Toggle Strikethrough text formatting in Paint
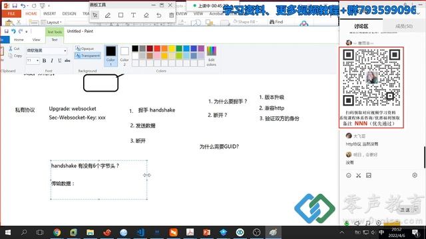 [x=67, y=60]
